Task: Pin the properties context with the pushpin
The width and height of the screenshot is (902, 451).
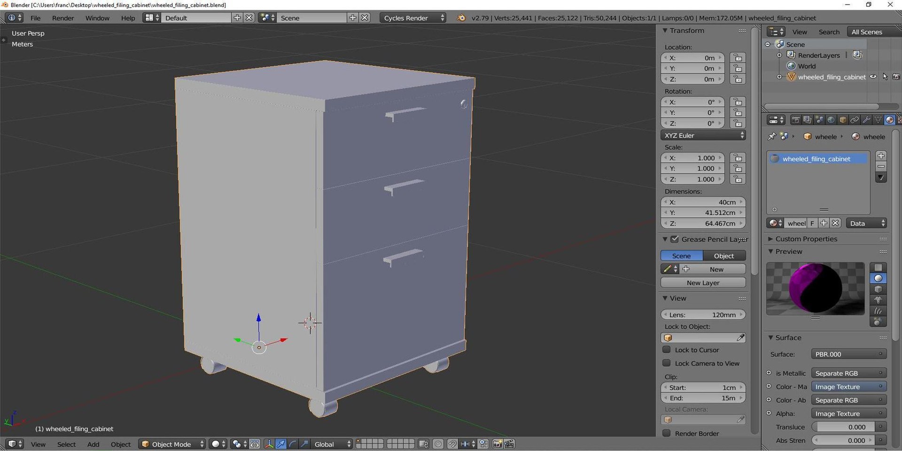Action: click(x=771, y=136)
